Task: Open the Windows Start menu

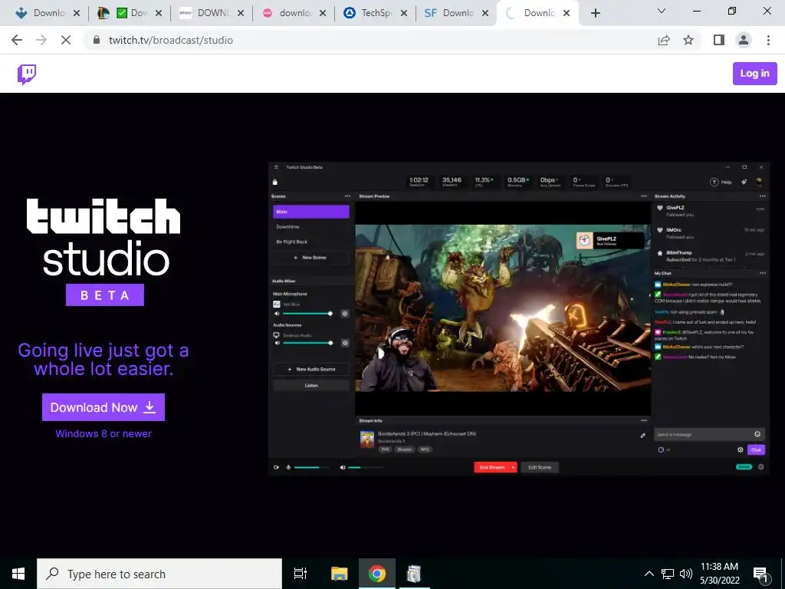Action: [18, 574]
